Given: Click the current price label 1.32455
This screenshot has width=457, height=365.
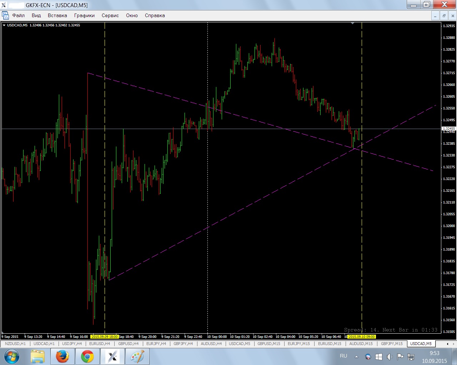Looking at the screenshot, I should click(449, 128).
